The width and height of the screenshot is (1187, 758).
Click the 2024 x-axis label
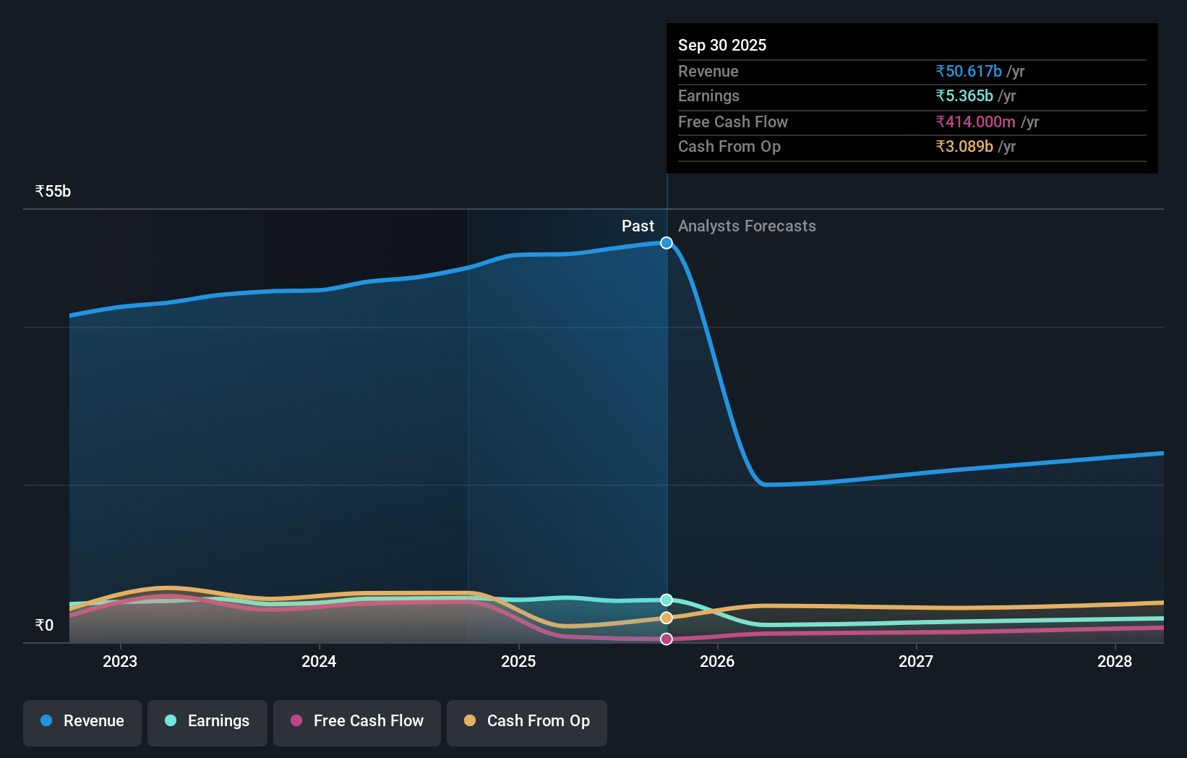(x=319, y=661)
